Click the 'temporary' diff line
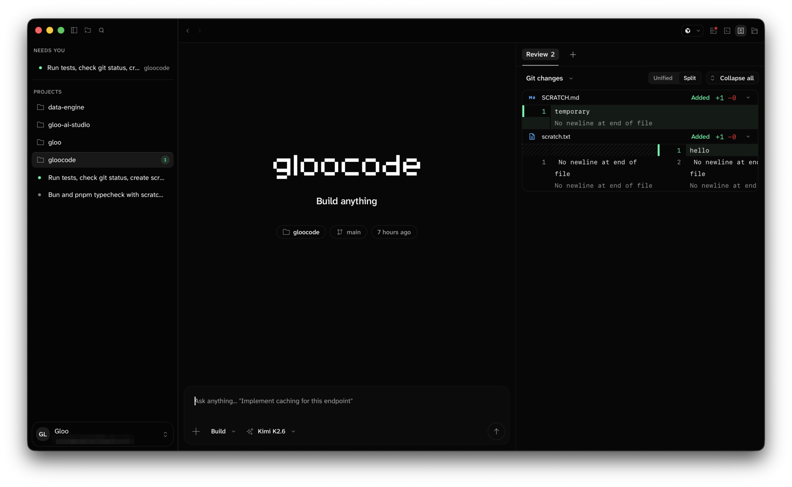Viewport: 792px width, 487px height. click(640, 111)
